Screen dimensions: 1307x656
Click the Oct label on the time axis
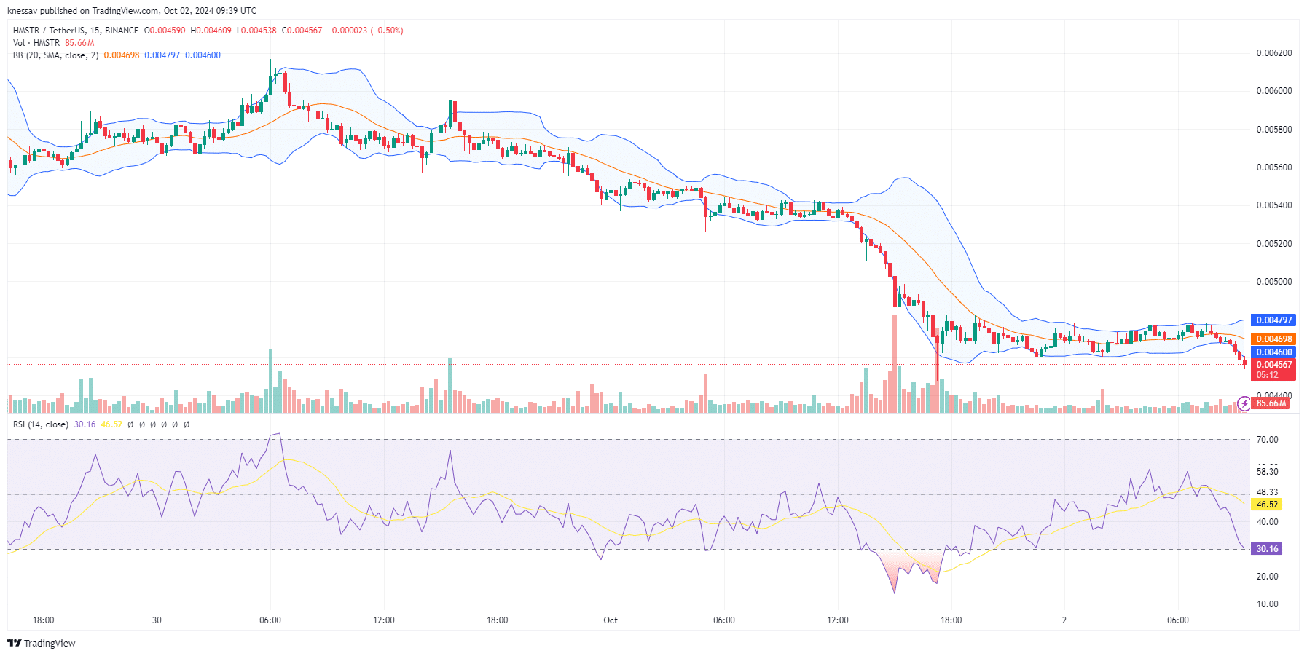611,620
